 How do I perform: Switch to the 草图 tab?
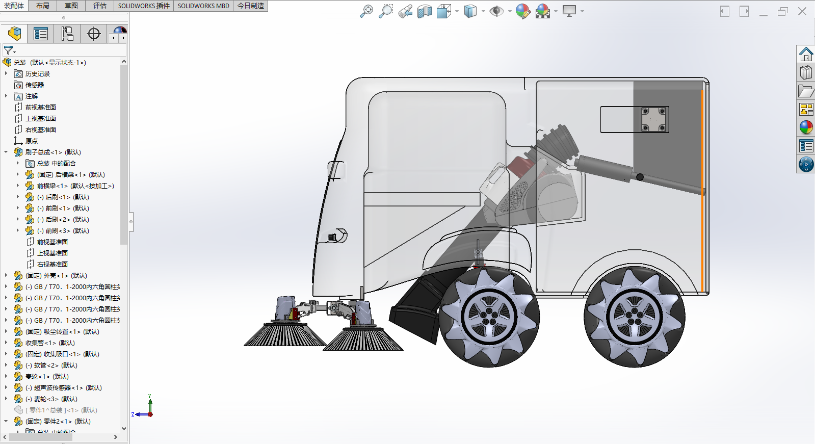coord(71,6)
